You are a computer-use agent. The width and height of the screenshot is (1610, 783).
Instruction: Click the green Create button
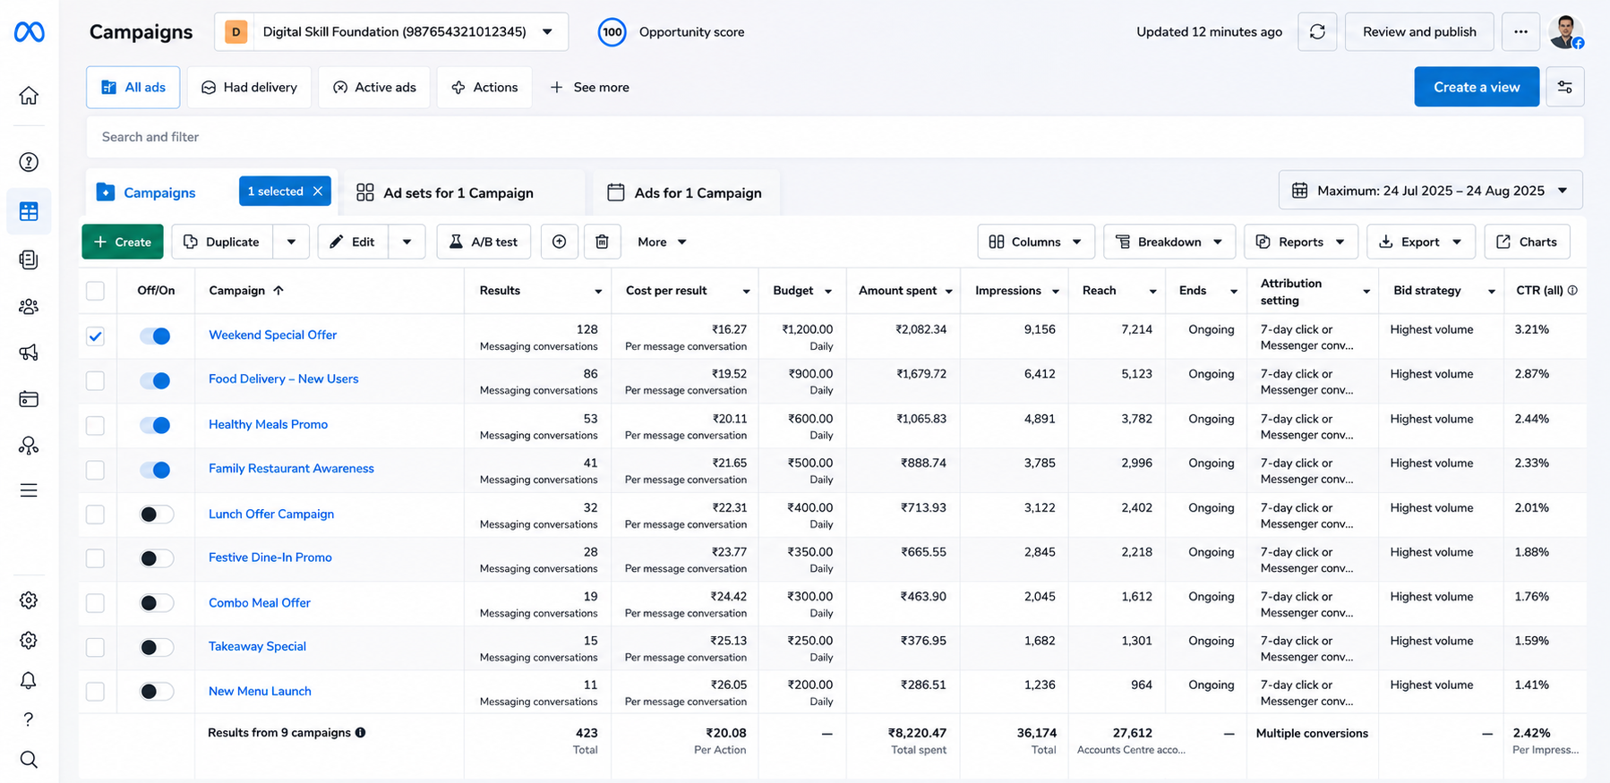[x=123, y=242]
